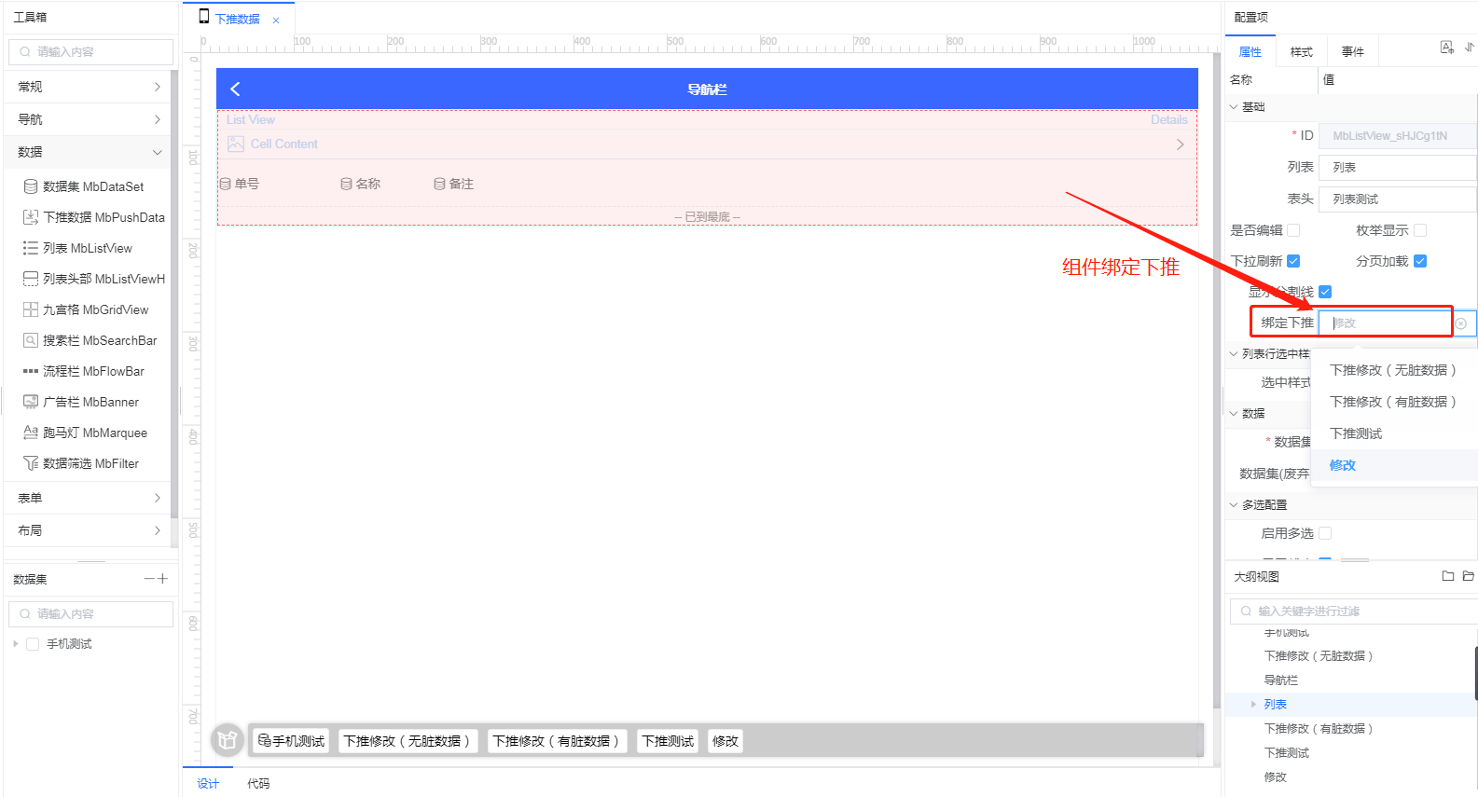This screenshot has height=797, width=1478.
Task: Switch to the 样式 tab
Action: (1301, 52)
